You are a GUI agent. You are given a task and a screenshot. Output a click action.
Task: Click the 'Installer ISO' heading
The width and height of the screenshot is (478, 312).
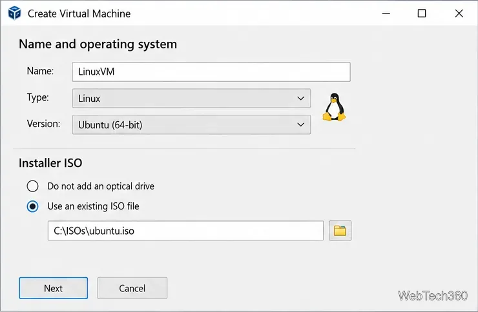pos(50,163)
